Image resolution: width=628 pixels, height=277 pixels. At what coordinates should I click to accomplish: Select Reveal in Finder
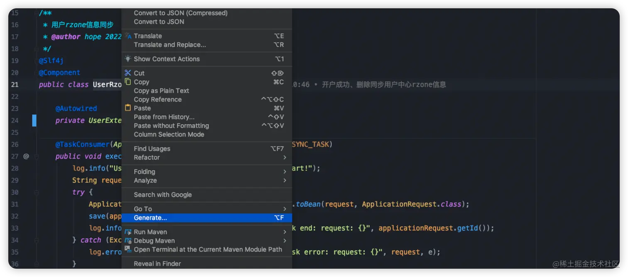207,263
